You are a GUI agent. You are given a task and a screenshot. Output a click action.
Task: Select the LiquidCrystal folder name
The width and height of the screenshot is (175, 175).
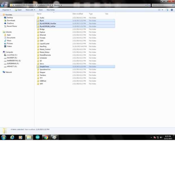[x=44, y=44]
